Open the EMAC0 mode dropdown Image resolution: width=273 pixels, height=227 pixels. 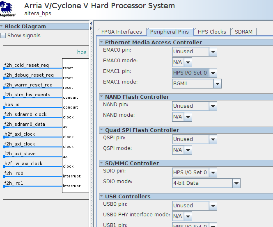click(x=182, y=62)
